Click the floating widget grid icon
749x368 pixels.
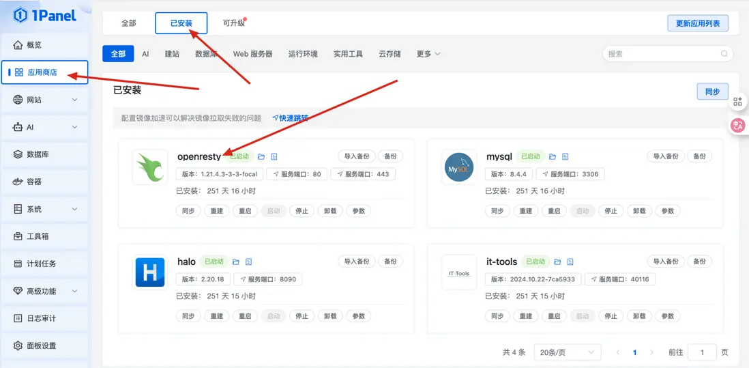click(x=738, y=101)
